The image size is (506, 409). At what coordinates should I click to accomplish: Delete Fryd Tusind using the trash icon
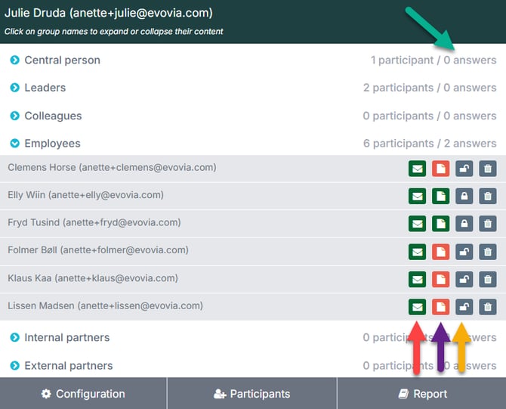pos(488,224)
